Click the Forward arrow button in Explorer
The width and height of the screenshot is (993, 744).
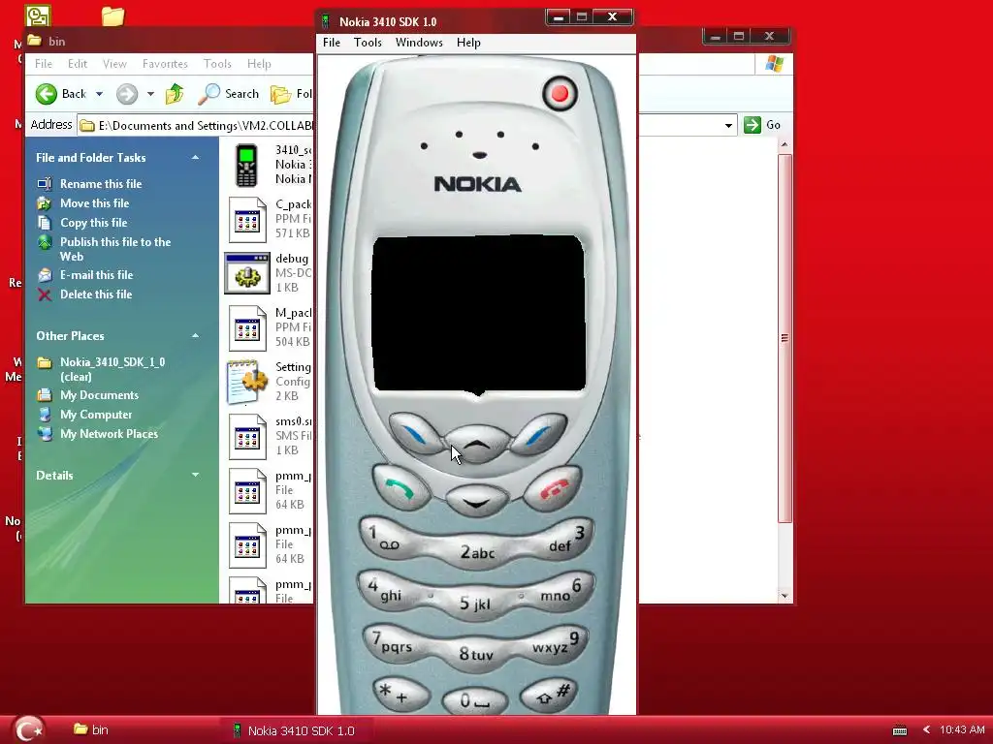[127, 94]
